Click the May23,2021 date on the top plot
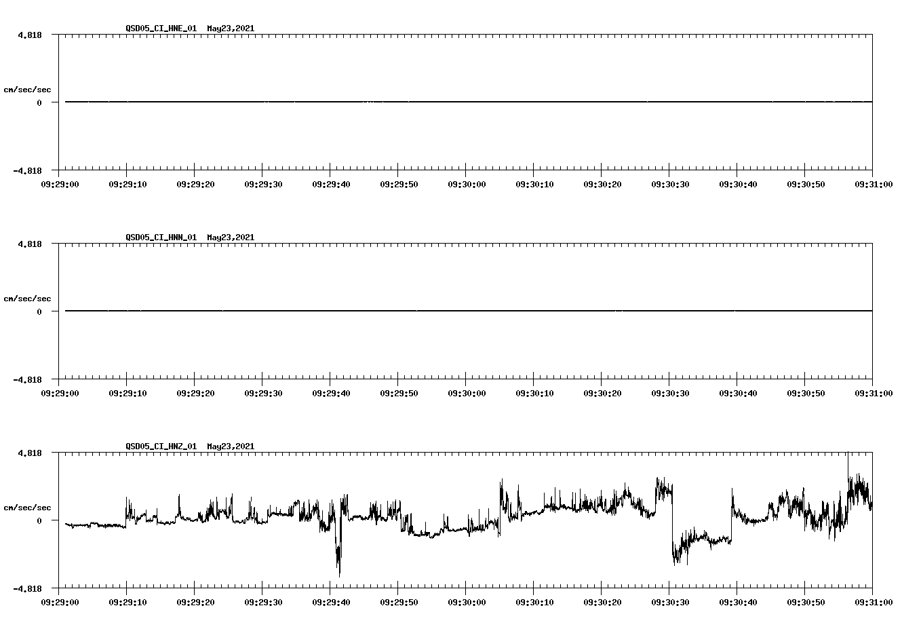Screen dimensions: 921x627 coord(230,29)
